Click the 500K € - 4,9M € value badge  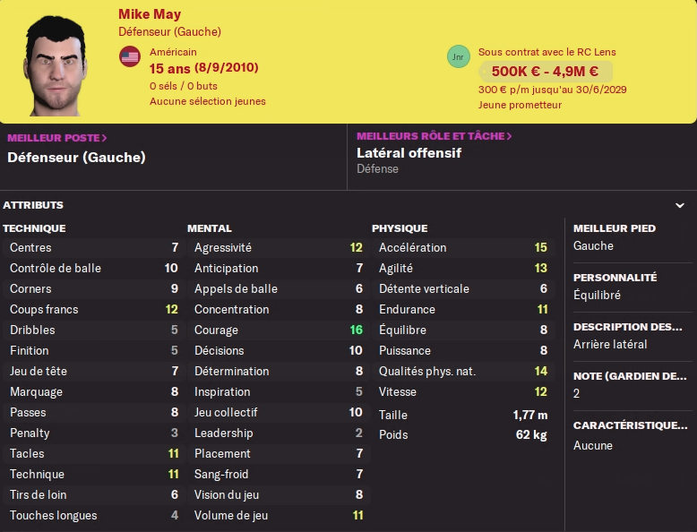click(x=546, y=72)
